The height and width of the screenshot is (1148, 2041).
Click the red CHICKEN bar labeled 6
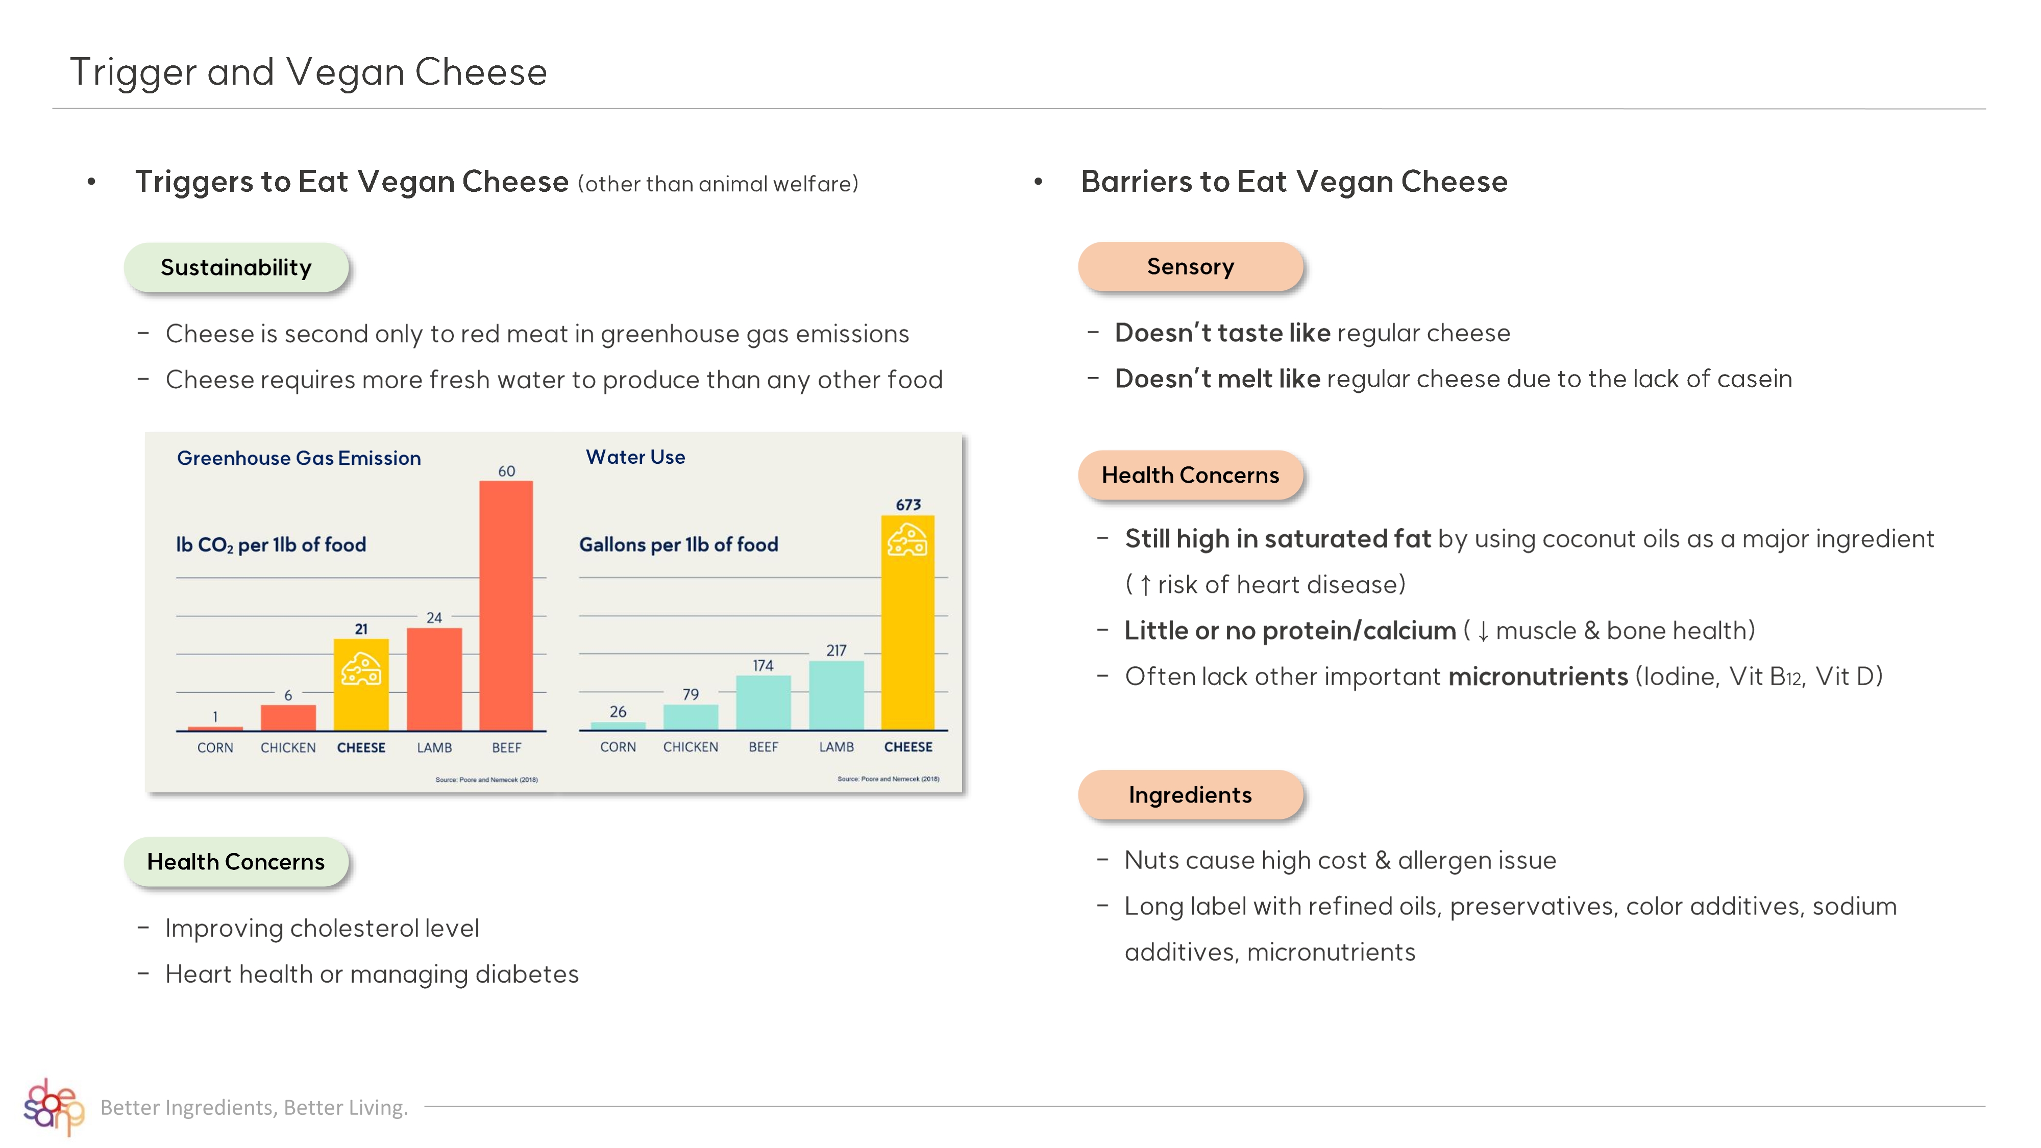(x=288, y=717)
